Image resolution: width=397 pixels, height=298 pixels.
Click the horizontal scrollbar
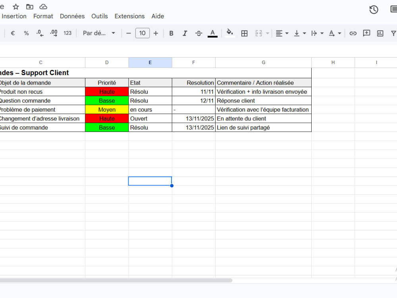pos(116,280)
